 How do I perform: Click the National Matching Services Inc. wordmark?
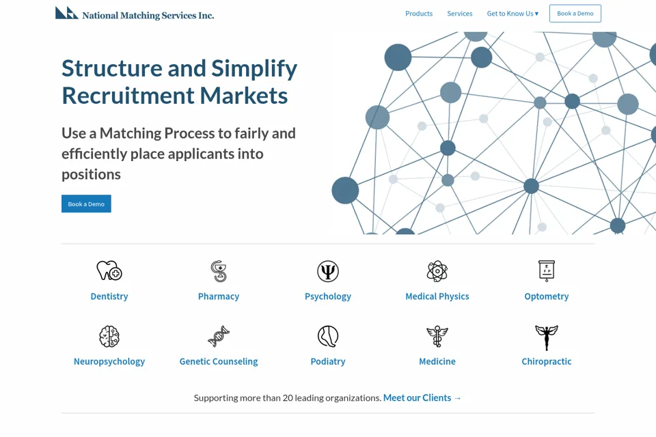coord(148,16)
